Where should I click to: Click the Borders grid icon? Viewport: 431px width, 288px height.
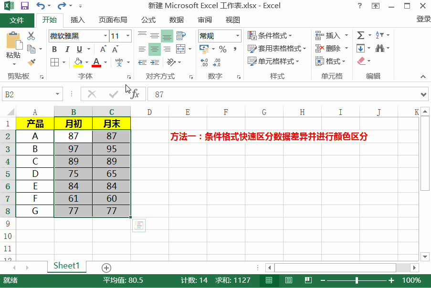55,62
